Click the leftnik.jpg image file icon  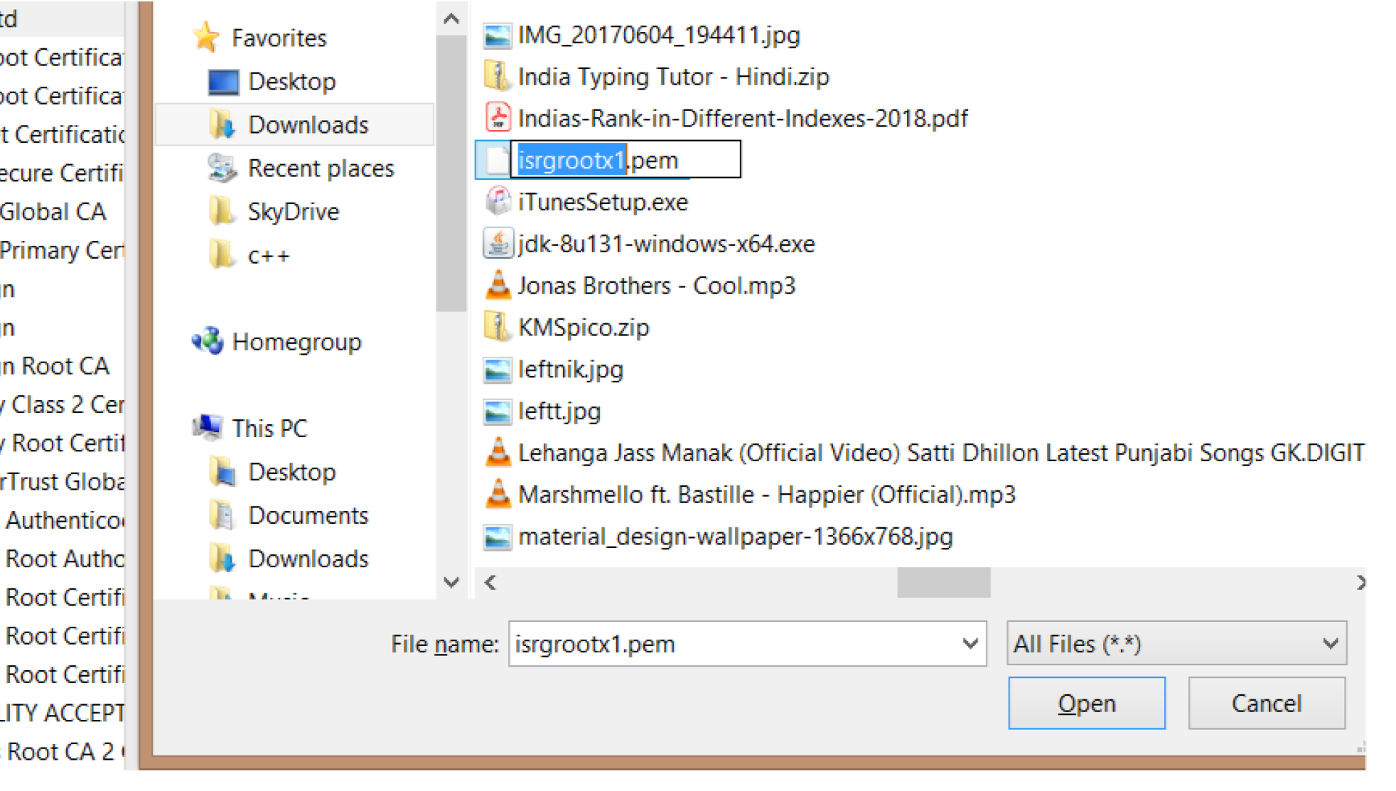[x=498, y=370]
